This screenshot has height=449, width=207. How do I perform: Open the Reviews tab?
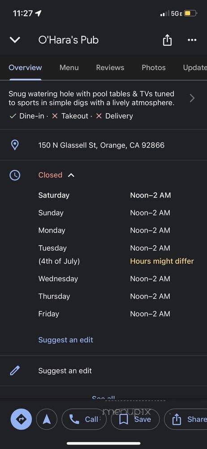(x=110, y=68)
